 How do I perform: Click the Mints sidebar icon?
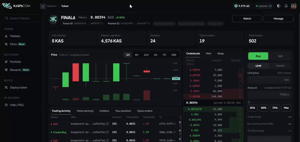(6, 44)
